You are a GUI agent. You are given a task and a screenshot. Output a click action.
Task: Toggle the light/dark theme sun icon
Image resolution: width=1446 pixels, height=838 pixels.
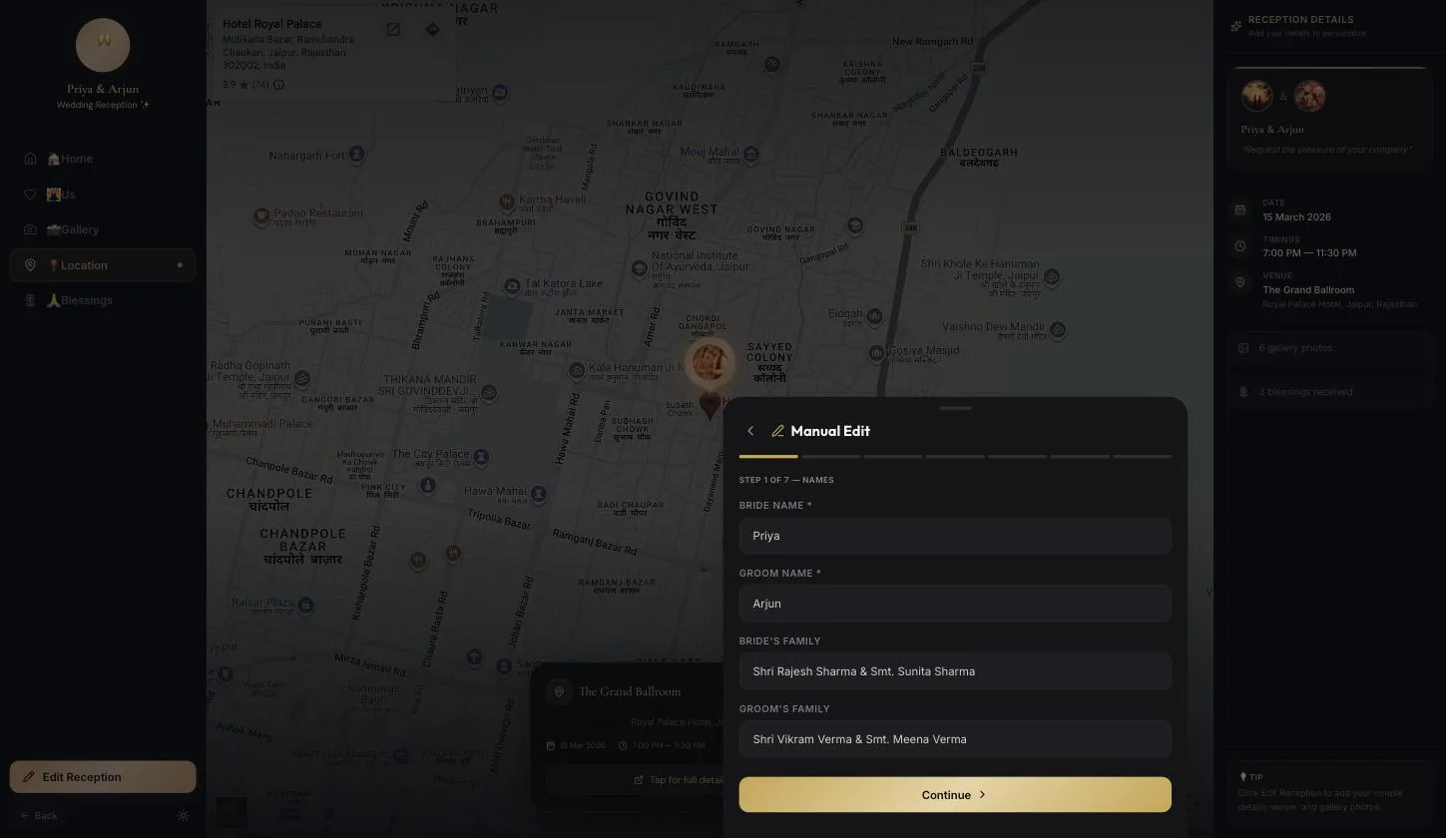[x=183, y=815]
